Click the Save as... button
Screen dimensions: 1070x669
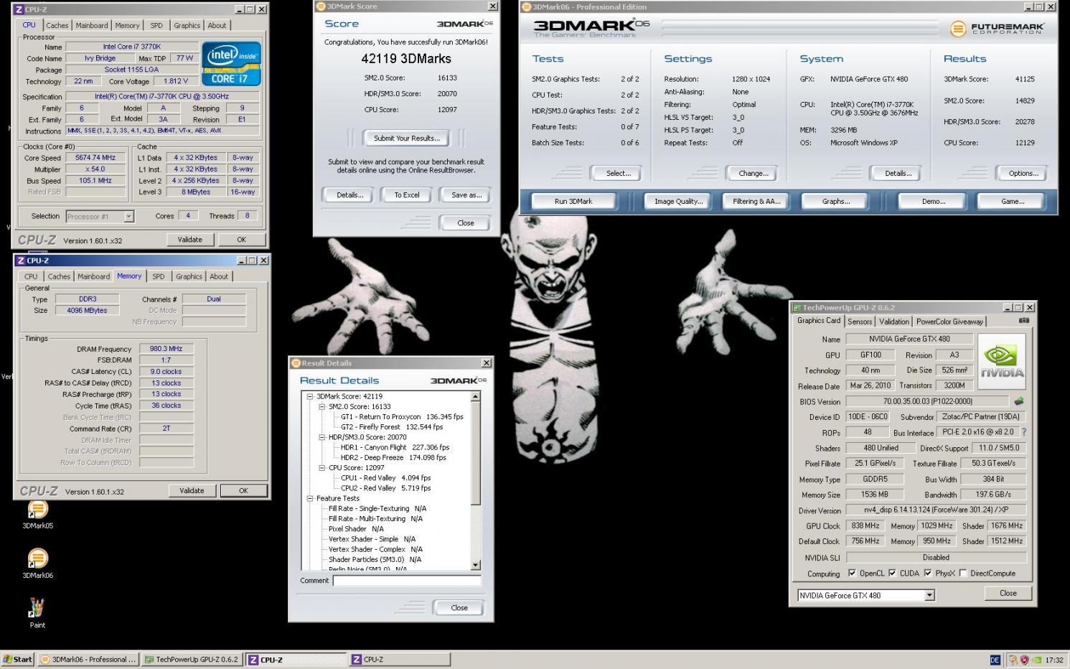coord(466,195)
